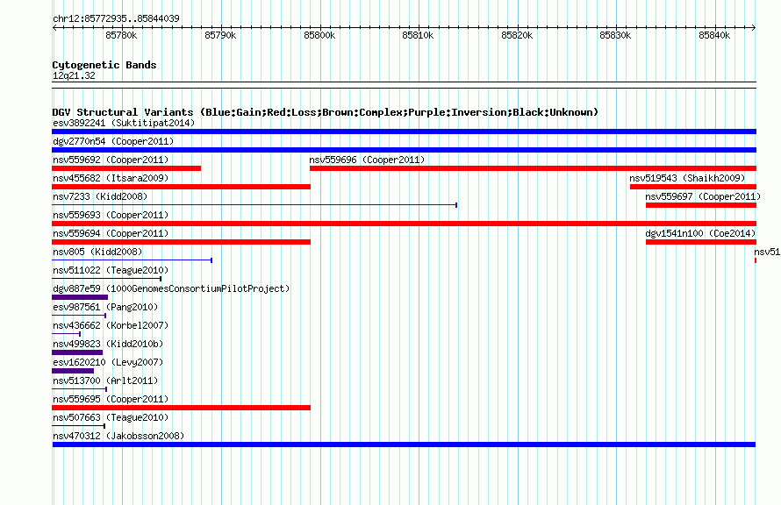Click the chr12:85772935..85844039 coordinates label

116,18
